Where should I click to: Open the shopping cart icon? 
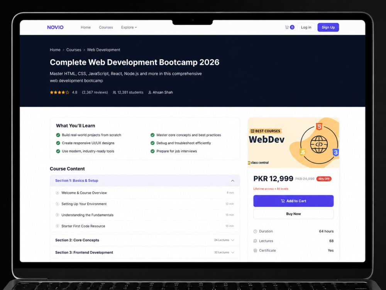[x=287, y=27]
